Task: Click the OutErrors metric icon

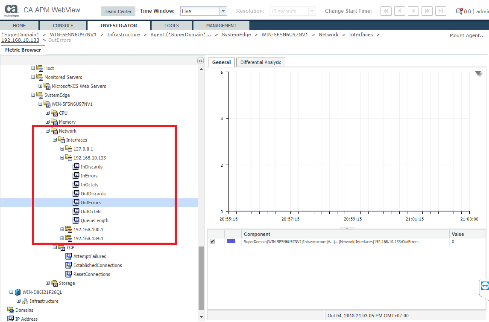Action: point(76,203)
